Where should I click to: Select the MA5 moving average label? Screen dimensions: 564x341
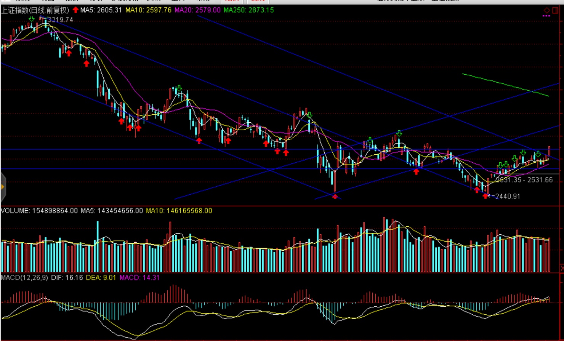point(101,10)
